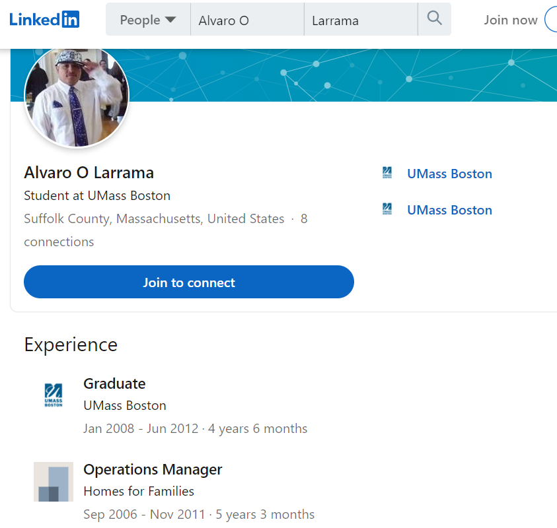Select the Suffolk County, Massachusetts location text
557x528 pixels.
(154, 218)
